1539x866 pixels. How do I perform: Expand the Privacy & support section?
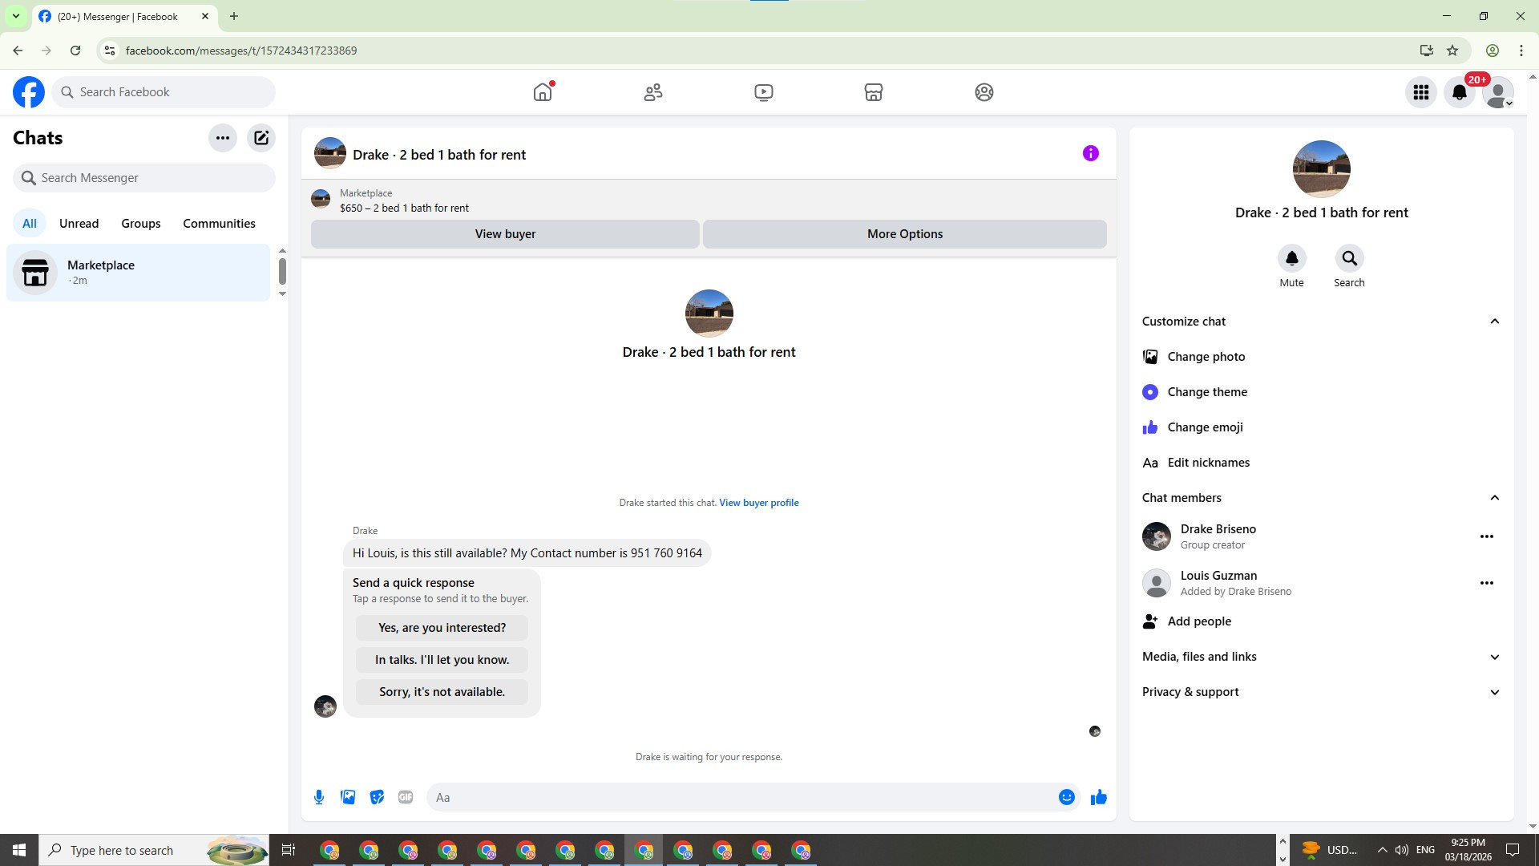(x=1494, y=692)
